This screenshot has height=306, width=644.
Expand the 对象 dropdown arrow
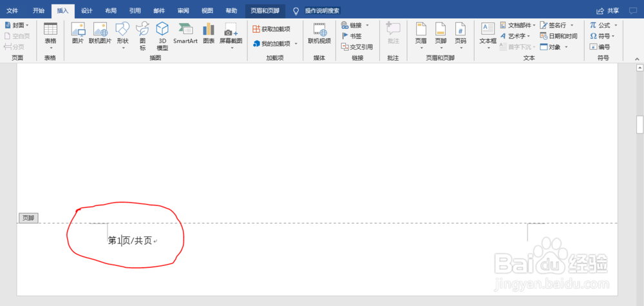(x=565, y=47)
